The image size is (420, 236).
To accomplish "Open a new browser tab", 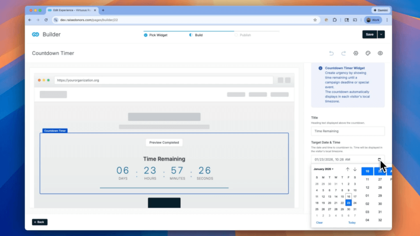I will click(103, 10).
